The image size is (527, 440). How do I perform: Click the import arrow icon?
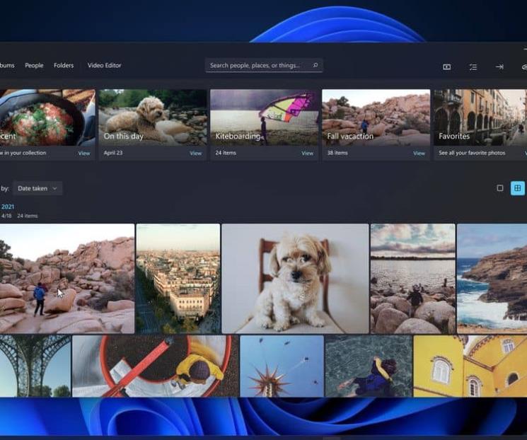pos(499,67)
